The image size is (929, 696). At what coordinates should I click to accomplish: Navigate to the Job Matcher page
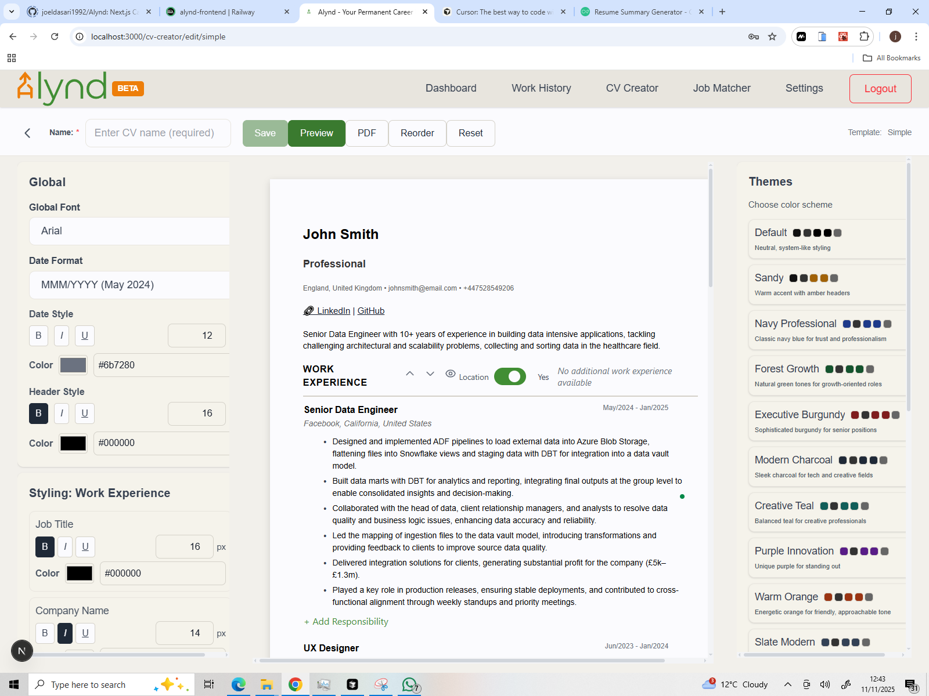click(x=722, y=88)
